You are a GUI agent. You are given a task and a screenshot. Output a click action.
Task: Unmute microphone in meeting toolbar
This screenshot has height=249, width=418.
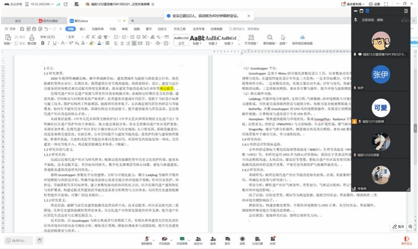pos(146,240)
